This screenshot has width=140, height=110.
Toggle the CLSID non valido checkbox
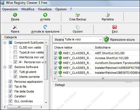[15, 47]
